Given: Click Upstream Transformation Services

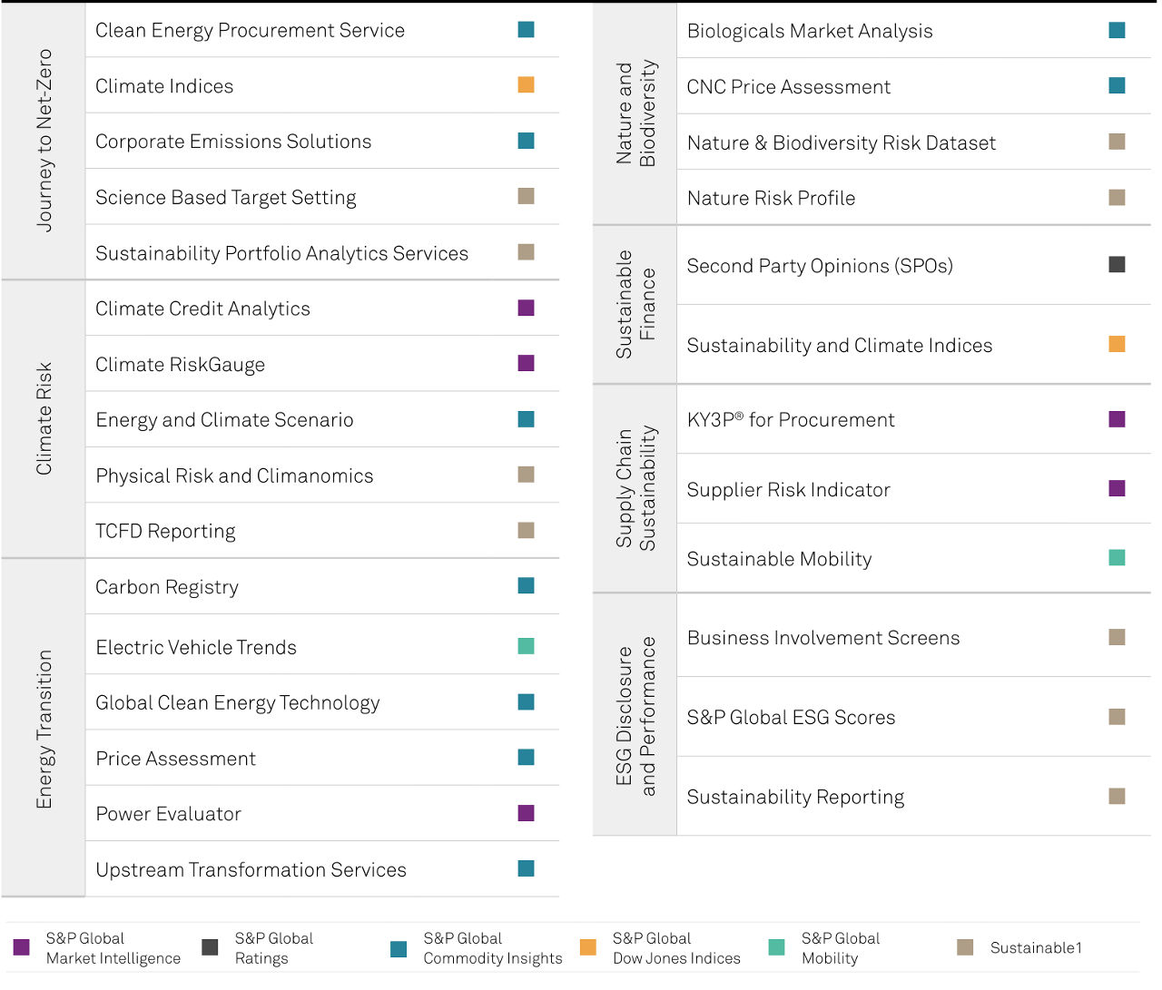Looking at the screenshot, I should coord(251,870).
